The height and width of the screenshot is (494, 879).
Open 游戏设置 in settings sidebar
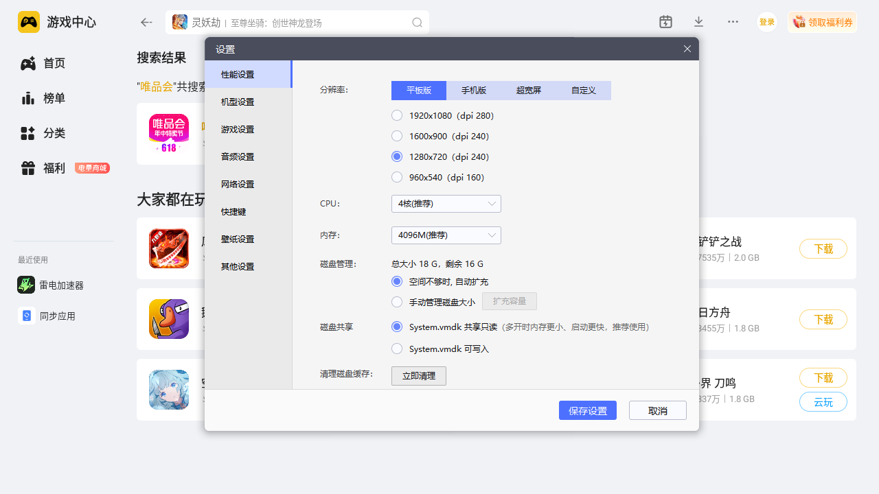(238, 129)
